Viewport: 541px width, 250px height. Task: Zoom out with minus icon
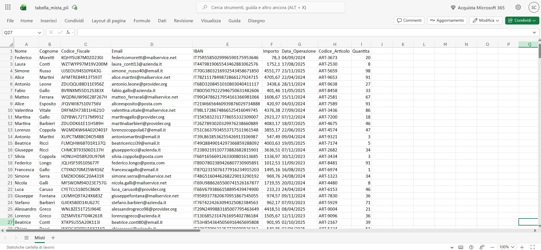492,247
